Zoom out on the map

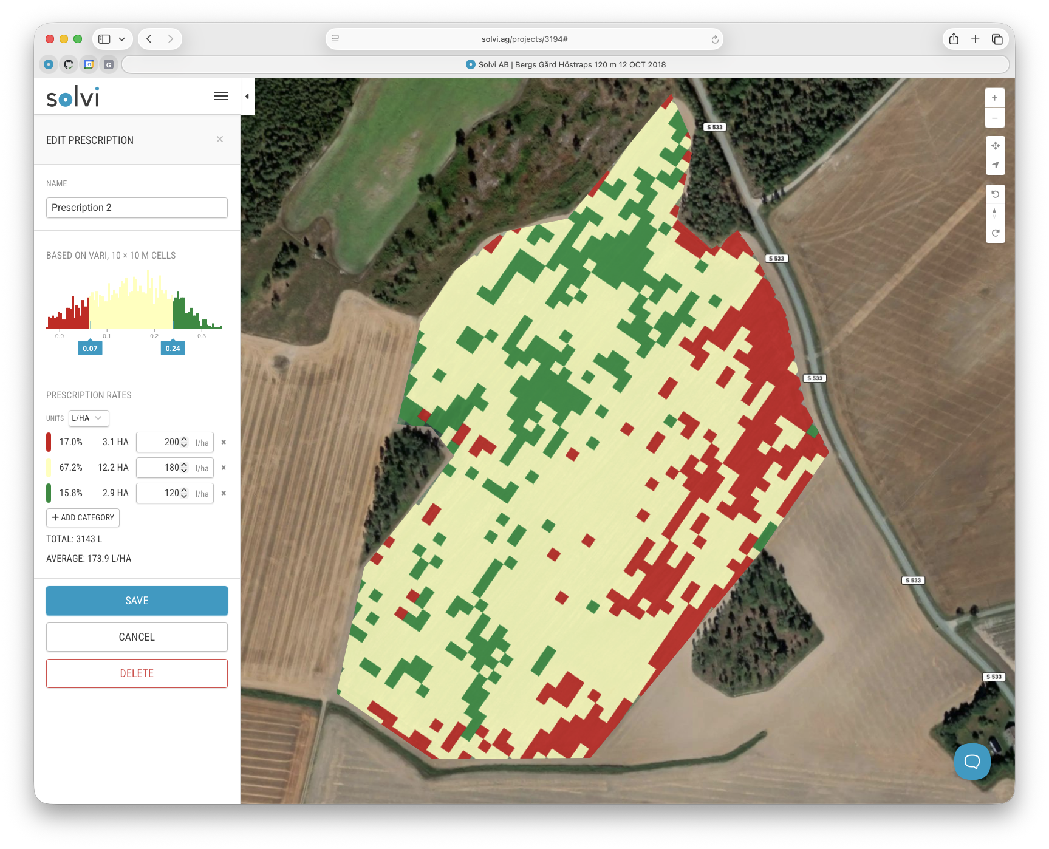[x=995, y=118]
